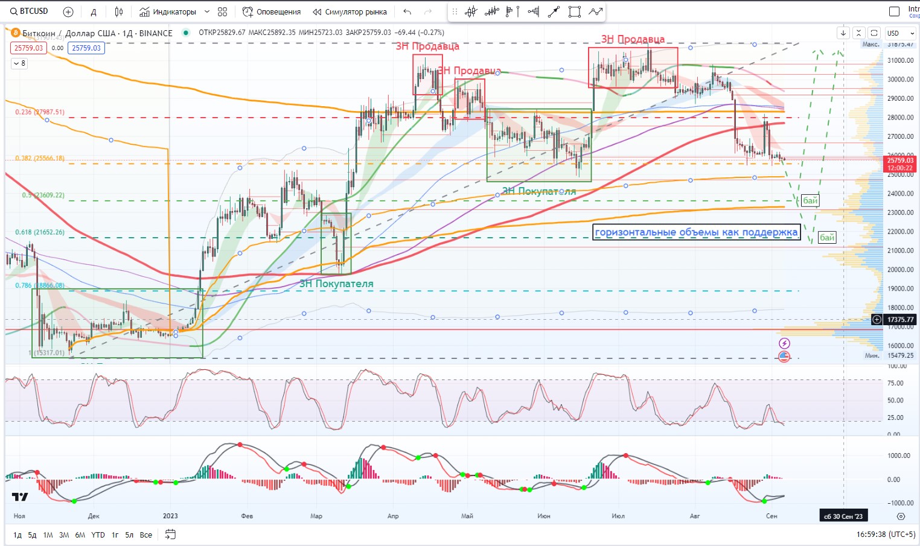
Task: Collapse pane with arrows icon
Action: pos(859,33)
